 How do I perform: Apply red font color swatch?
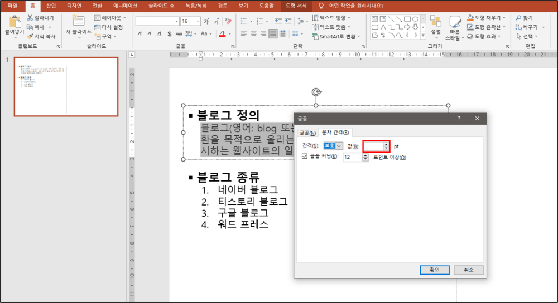222,34
